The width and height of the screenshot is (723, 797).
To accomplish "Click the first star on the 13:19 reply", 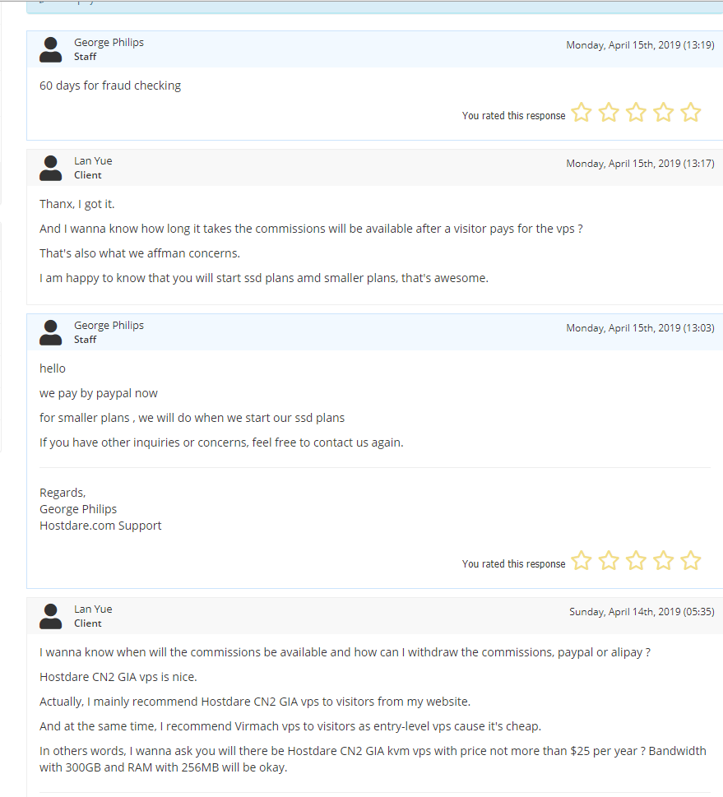I will click(x=582, y=113).
